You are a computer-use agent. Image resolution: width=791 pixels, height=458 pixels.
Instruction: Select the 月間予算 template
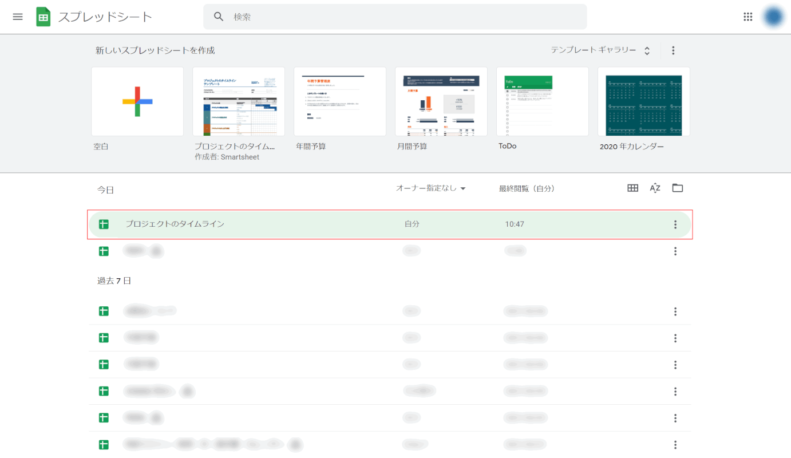pos(441,101)
